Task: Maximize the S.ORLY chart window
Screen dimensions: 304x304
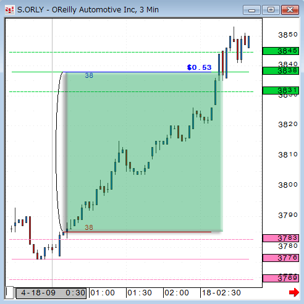Action: 271,10
